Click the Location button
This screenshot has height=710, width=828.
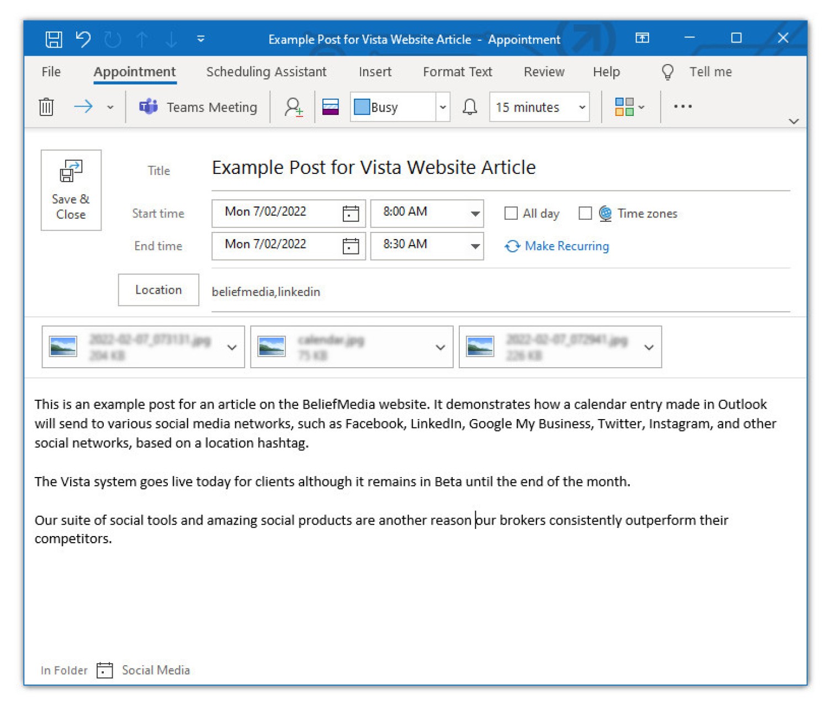[x=158, y=290]
